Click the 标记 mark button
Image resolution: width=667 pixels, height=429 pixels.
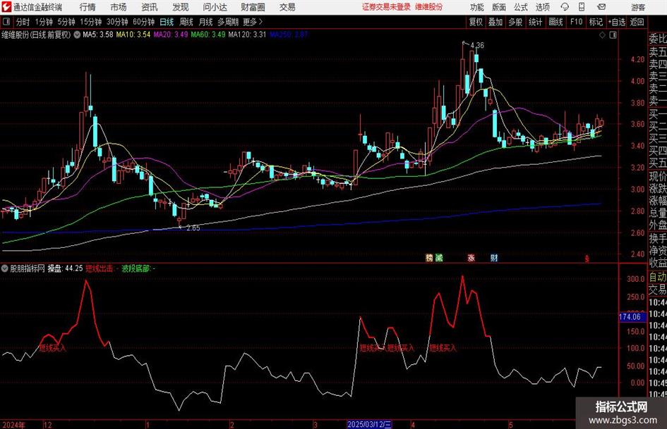tap(596, 22)
